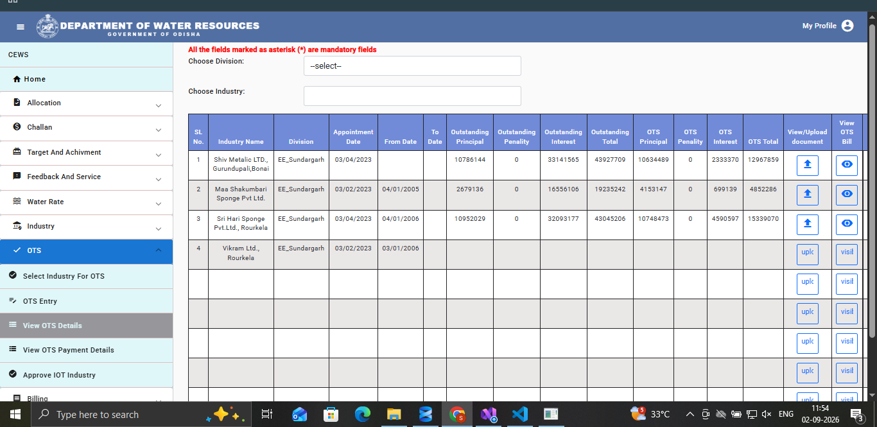Expand the Allocation menu chevron
Image resolution: width=877 pixels, height=427 pixels.
pyautogui.click(x=159, y=105)
